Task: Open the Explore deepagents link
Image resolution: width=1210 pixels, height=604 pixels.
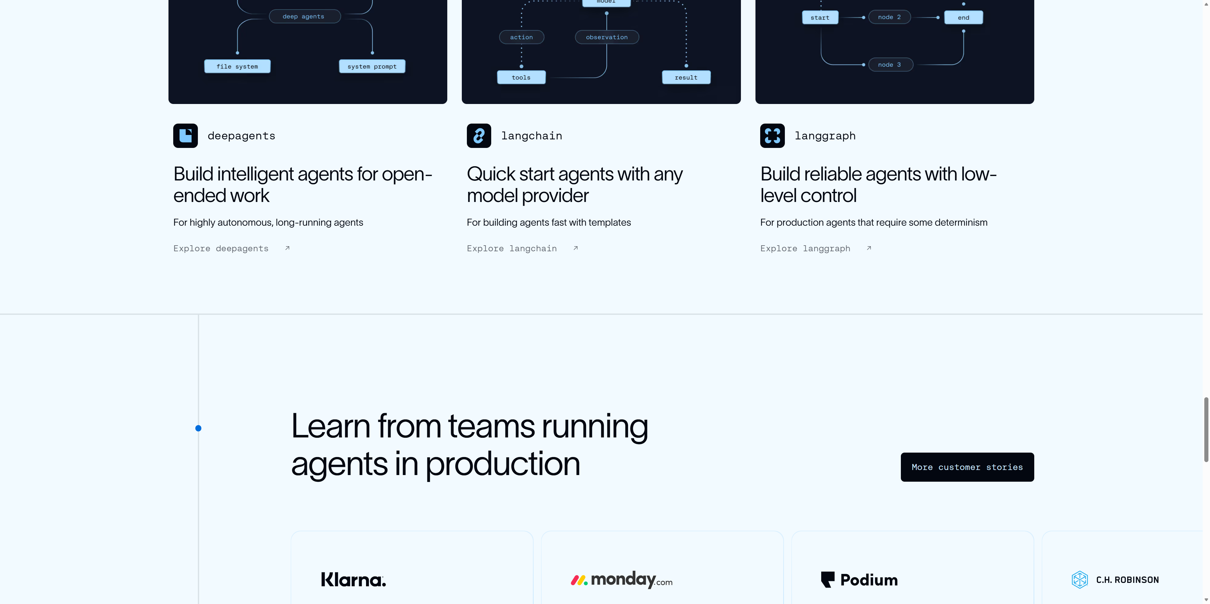Action: (x=232, y=248)
